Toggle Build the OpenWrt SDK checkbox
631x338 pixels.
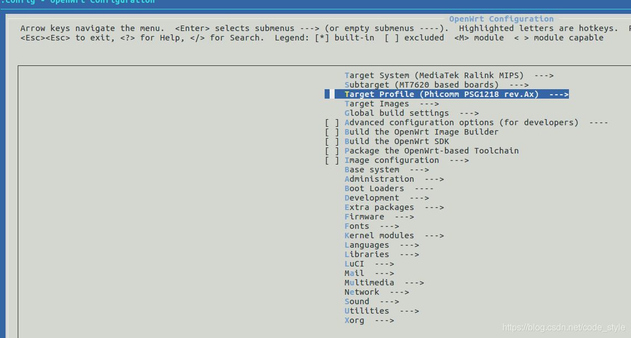pos(332,142)
